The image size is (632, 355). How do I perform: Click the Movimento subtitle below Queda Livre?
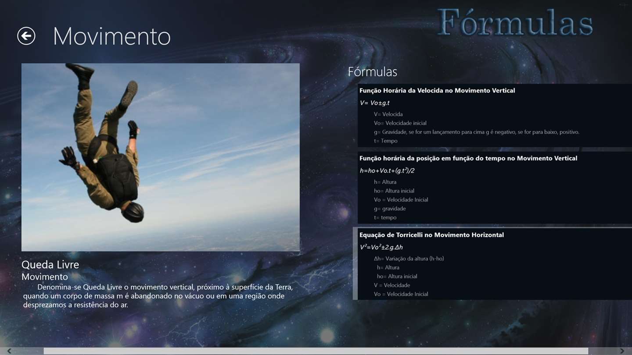pyautogui.click(x=45, y=277)
